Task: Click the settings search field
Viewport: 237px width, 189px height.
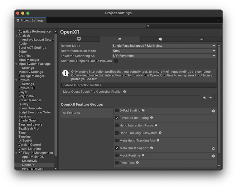Action: 184,26
